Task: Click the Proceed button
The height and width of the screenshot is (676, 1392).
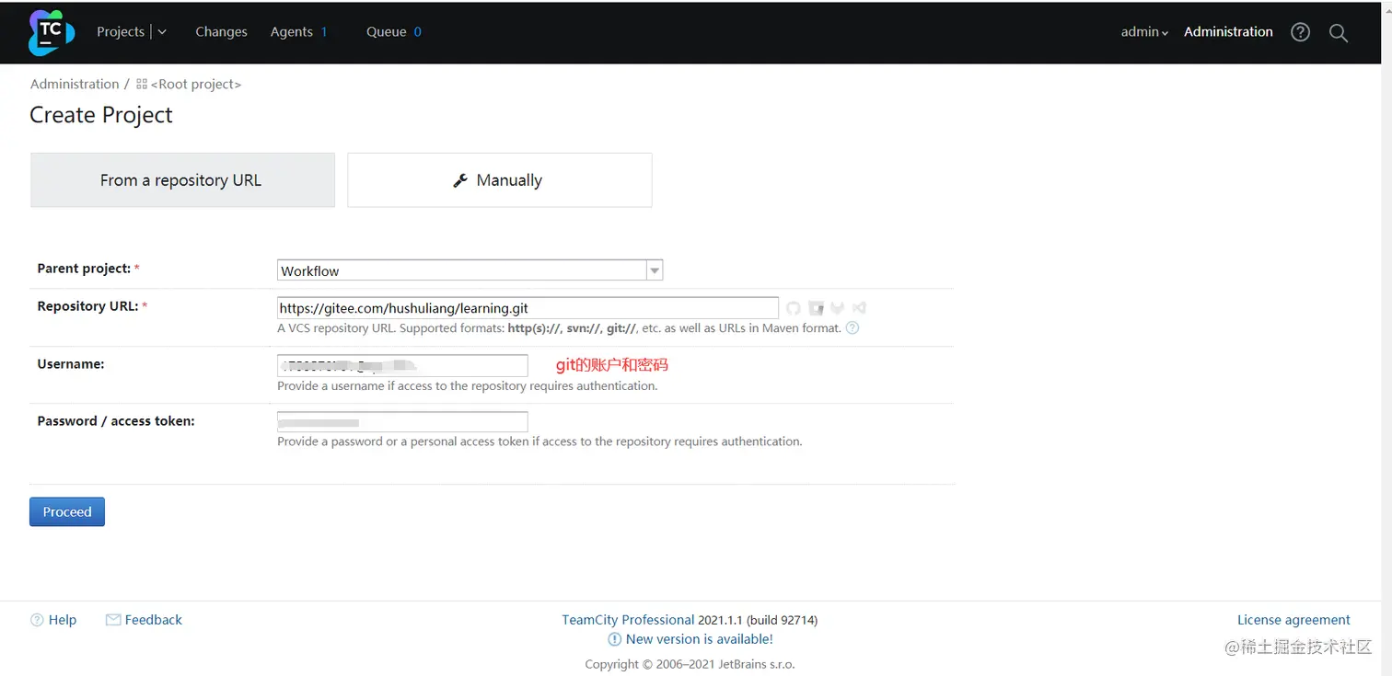Action: pos(67,511)
